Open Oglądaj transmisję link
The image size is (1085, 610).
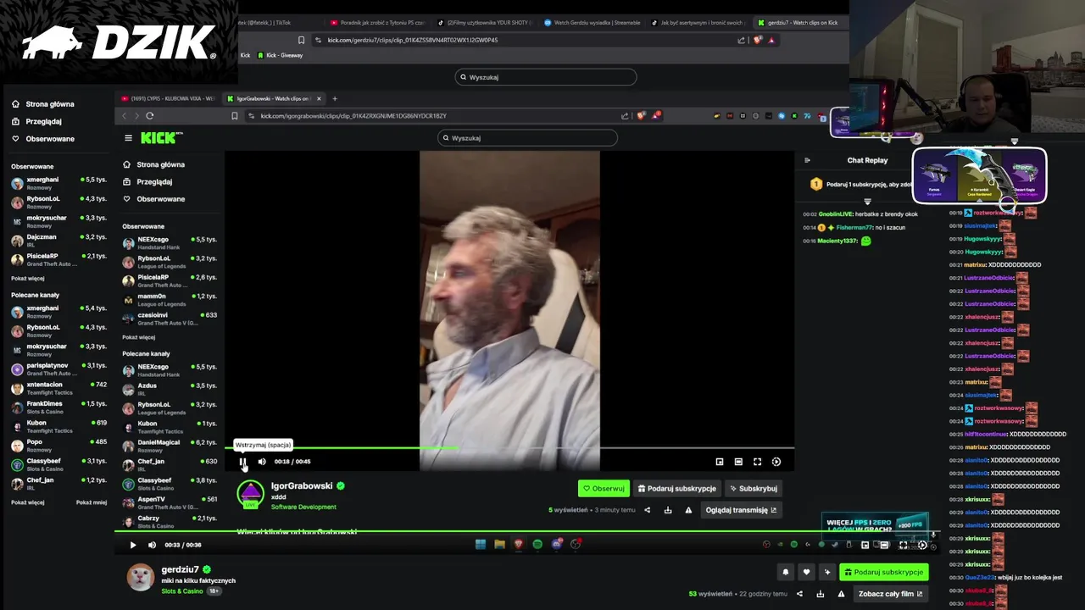[741, 510]
